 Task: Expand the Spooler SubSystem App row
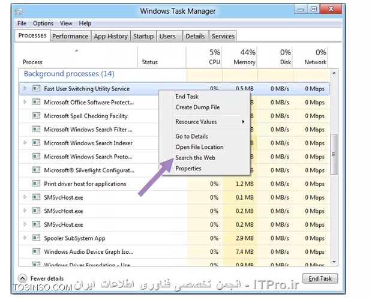[x=25, y=238]
